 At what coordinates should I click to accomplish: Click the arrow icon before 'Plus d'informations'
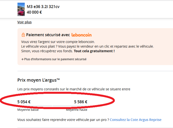(x=22, y=59)
